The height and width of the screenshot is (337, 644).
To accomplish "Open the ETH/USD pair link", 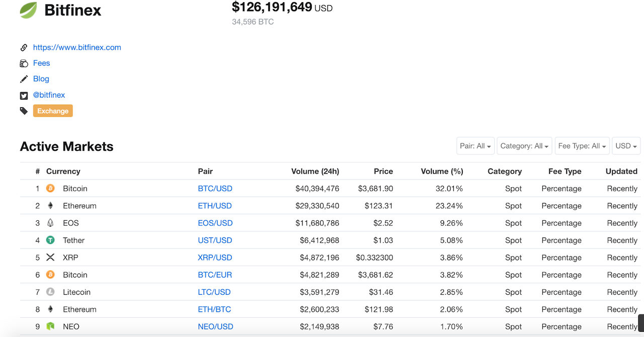I will 215,206.
